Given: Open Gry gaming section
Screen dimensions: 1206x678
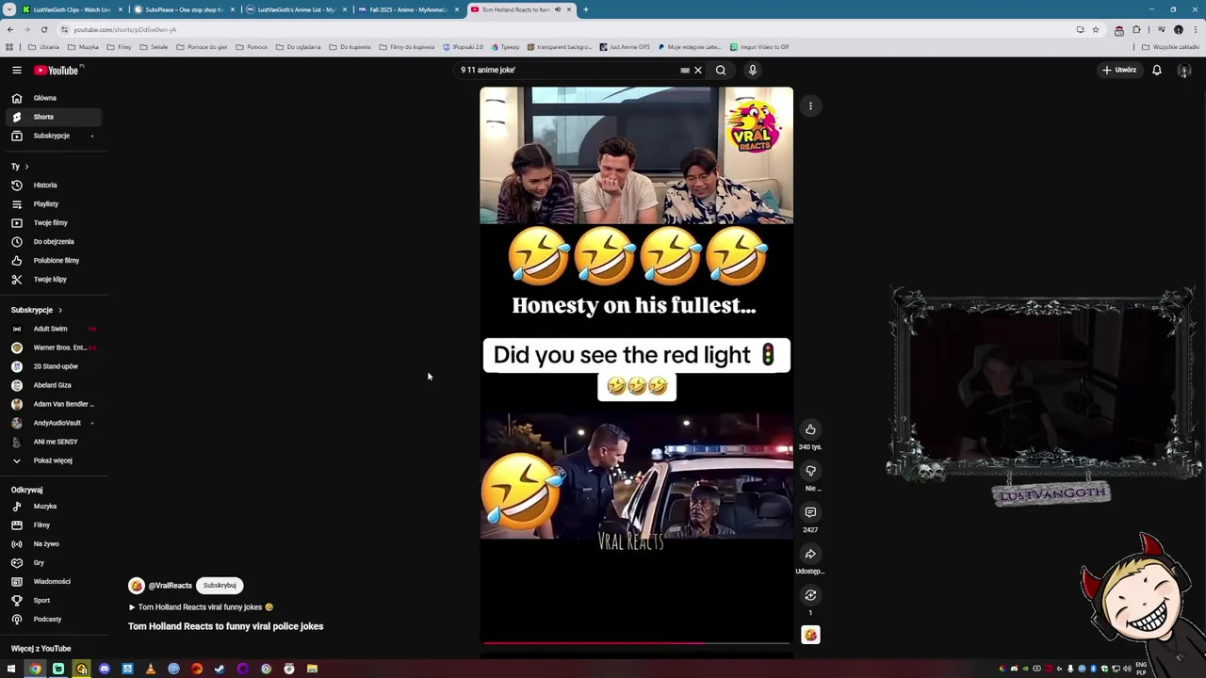Looking at the screenshot, I should click(x=54, y=562).
